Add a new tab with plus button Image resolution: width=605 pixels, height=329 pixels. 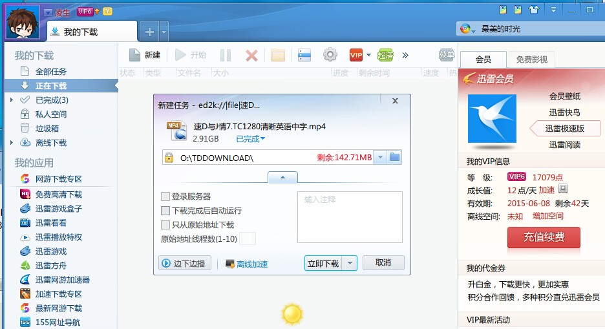point(149,32)
